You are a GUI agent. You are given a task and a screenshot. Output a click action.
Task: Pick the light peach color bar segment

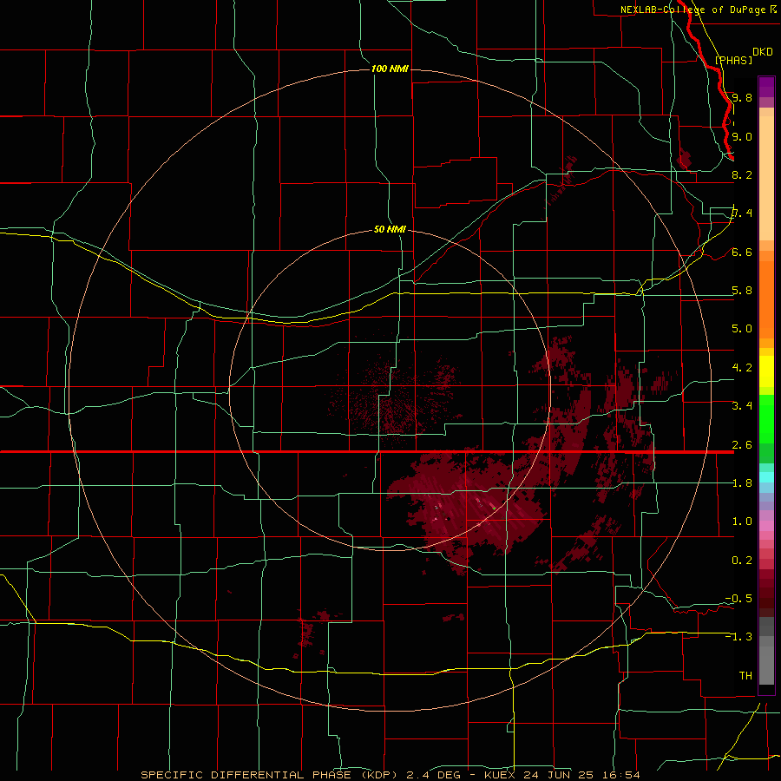(x=766, y=178)
